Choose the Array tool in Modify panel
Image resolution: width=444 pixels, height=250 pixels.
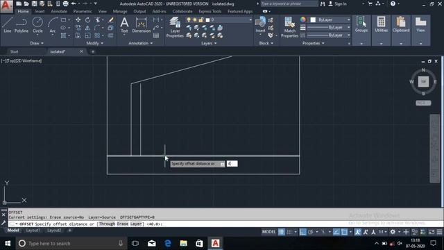(x=97, y=35)
